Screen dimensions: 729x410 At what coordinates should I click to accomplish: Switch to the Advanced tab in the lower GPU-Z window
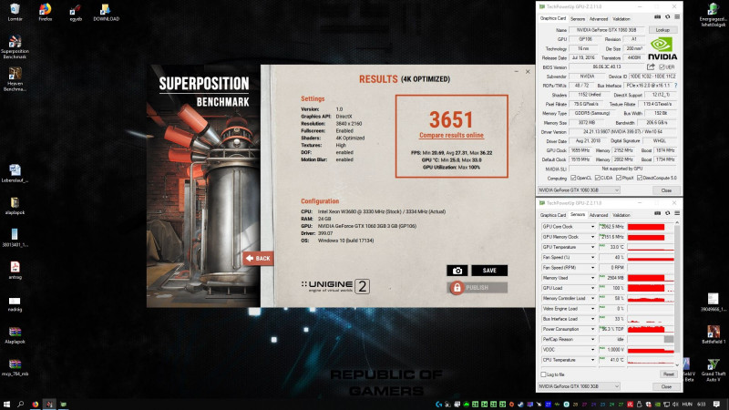[599, 215]
